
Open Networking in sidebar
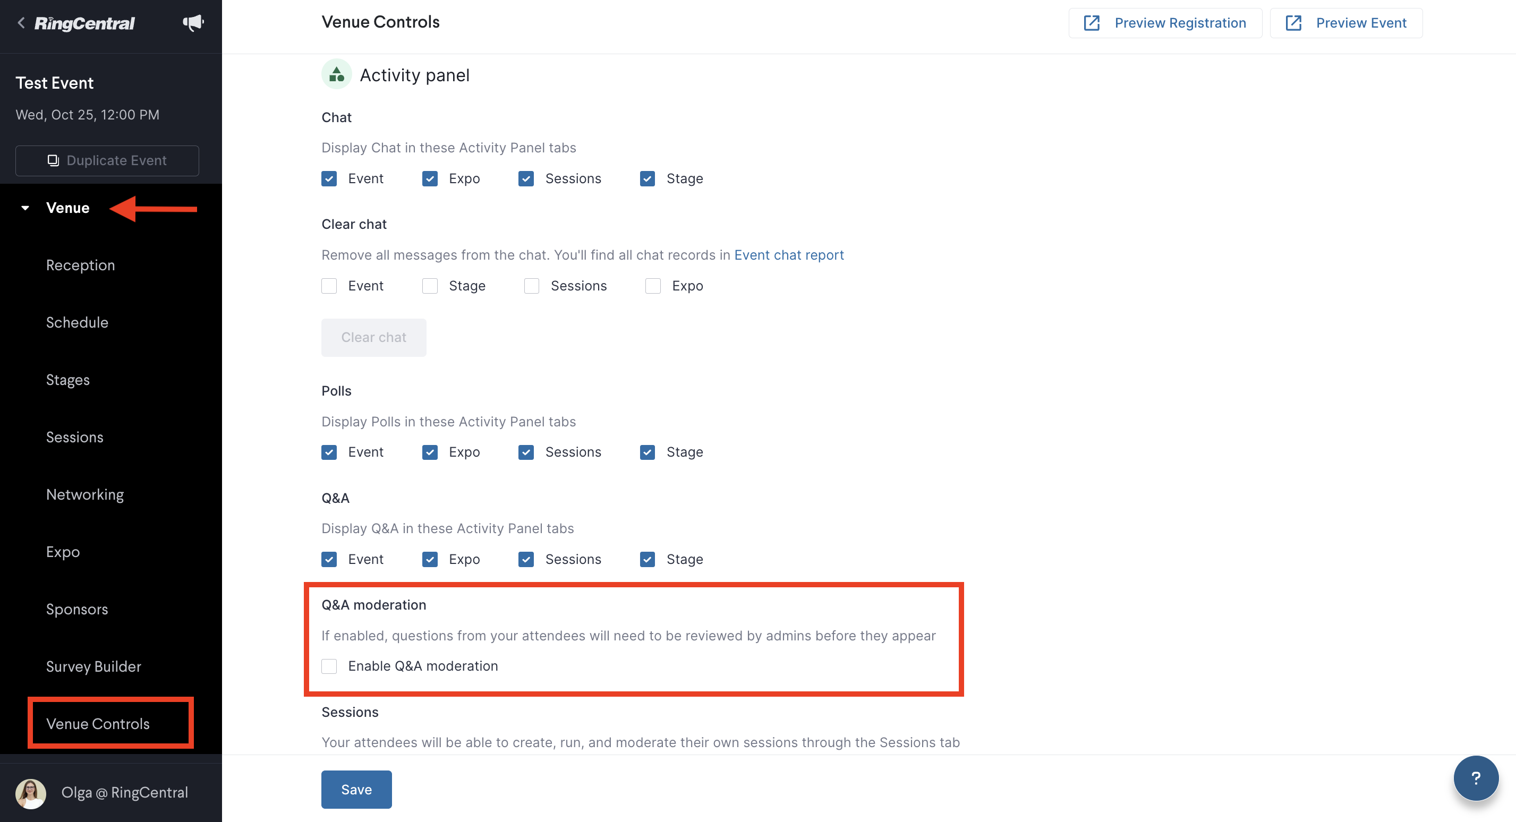(x=85, y=495)
